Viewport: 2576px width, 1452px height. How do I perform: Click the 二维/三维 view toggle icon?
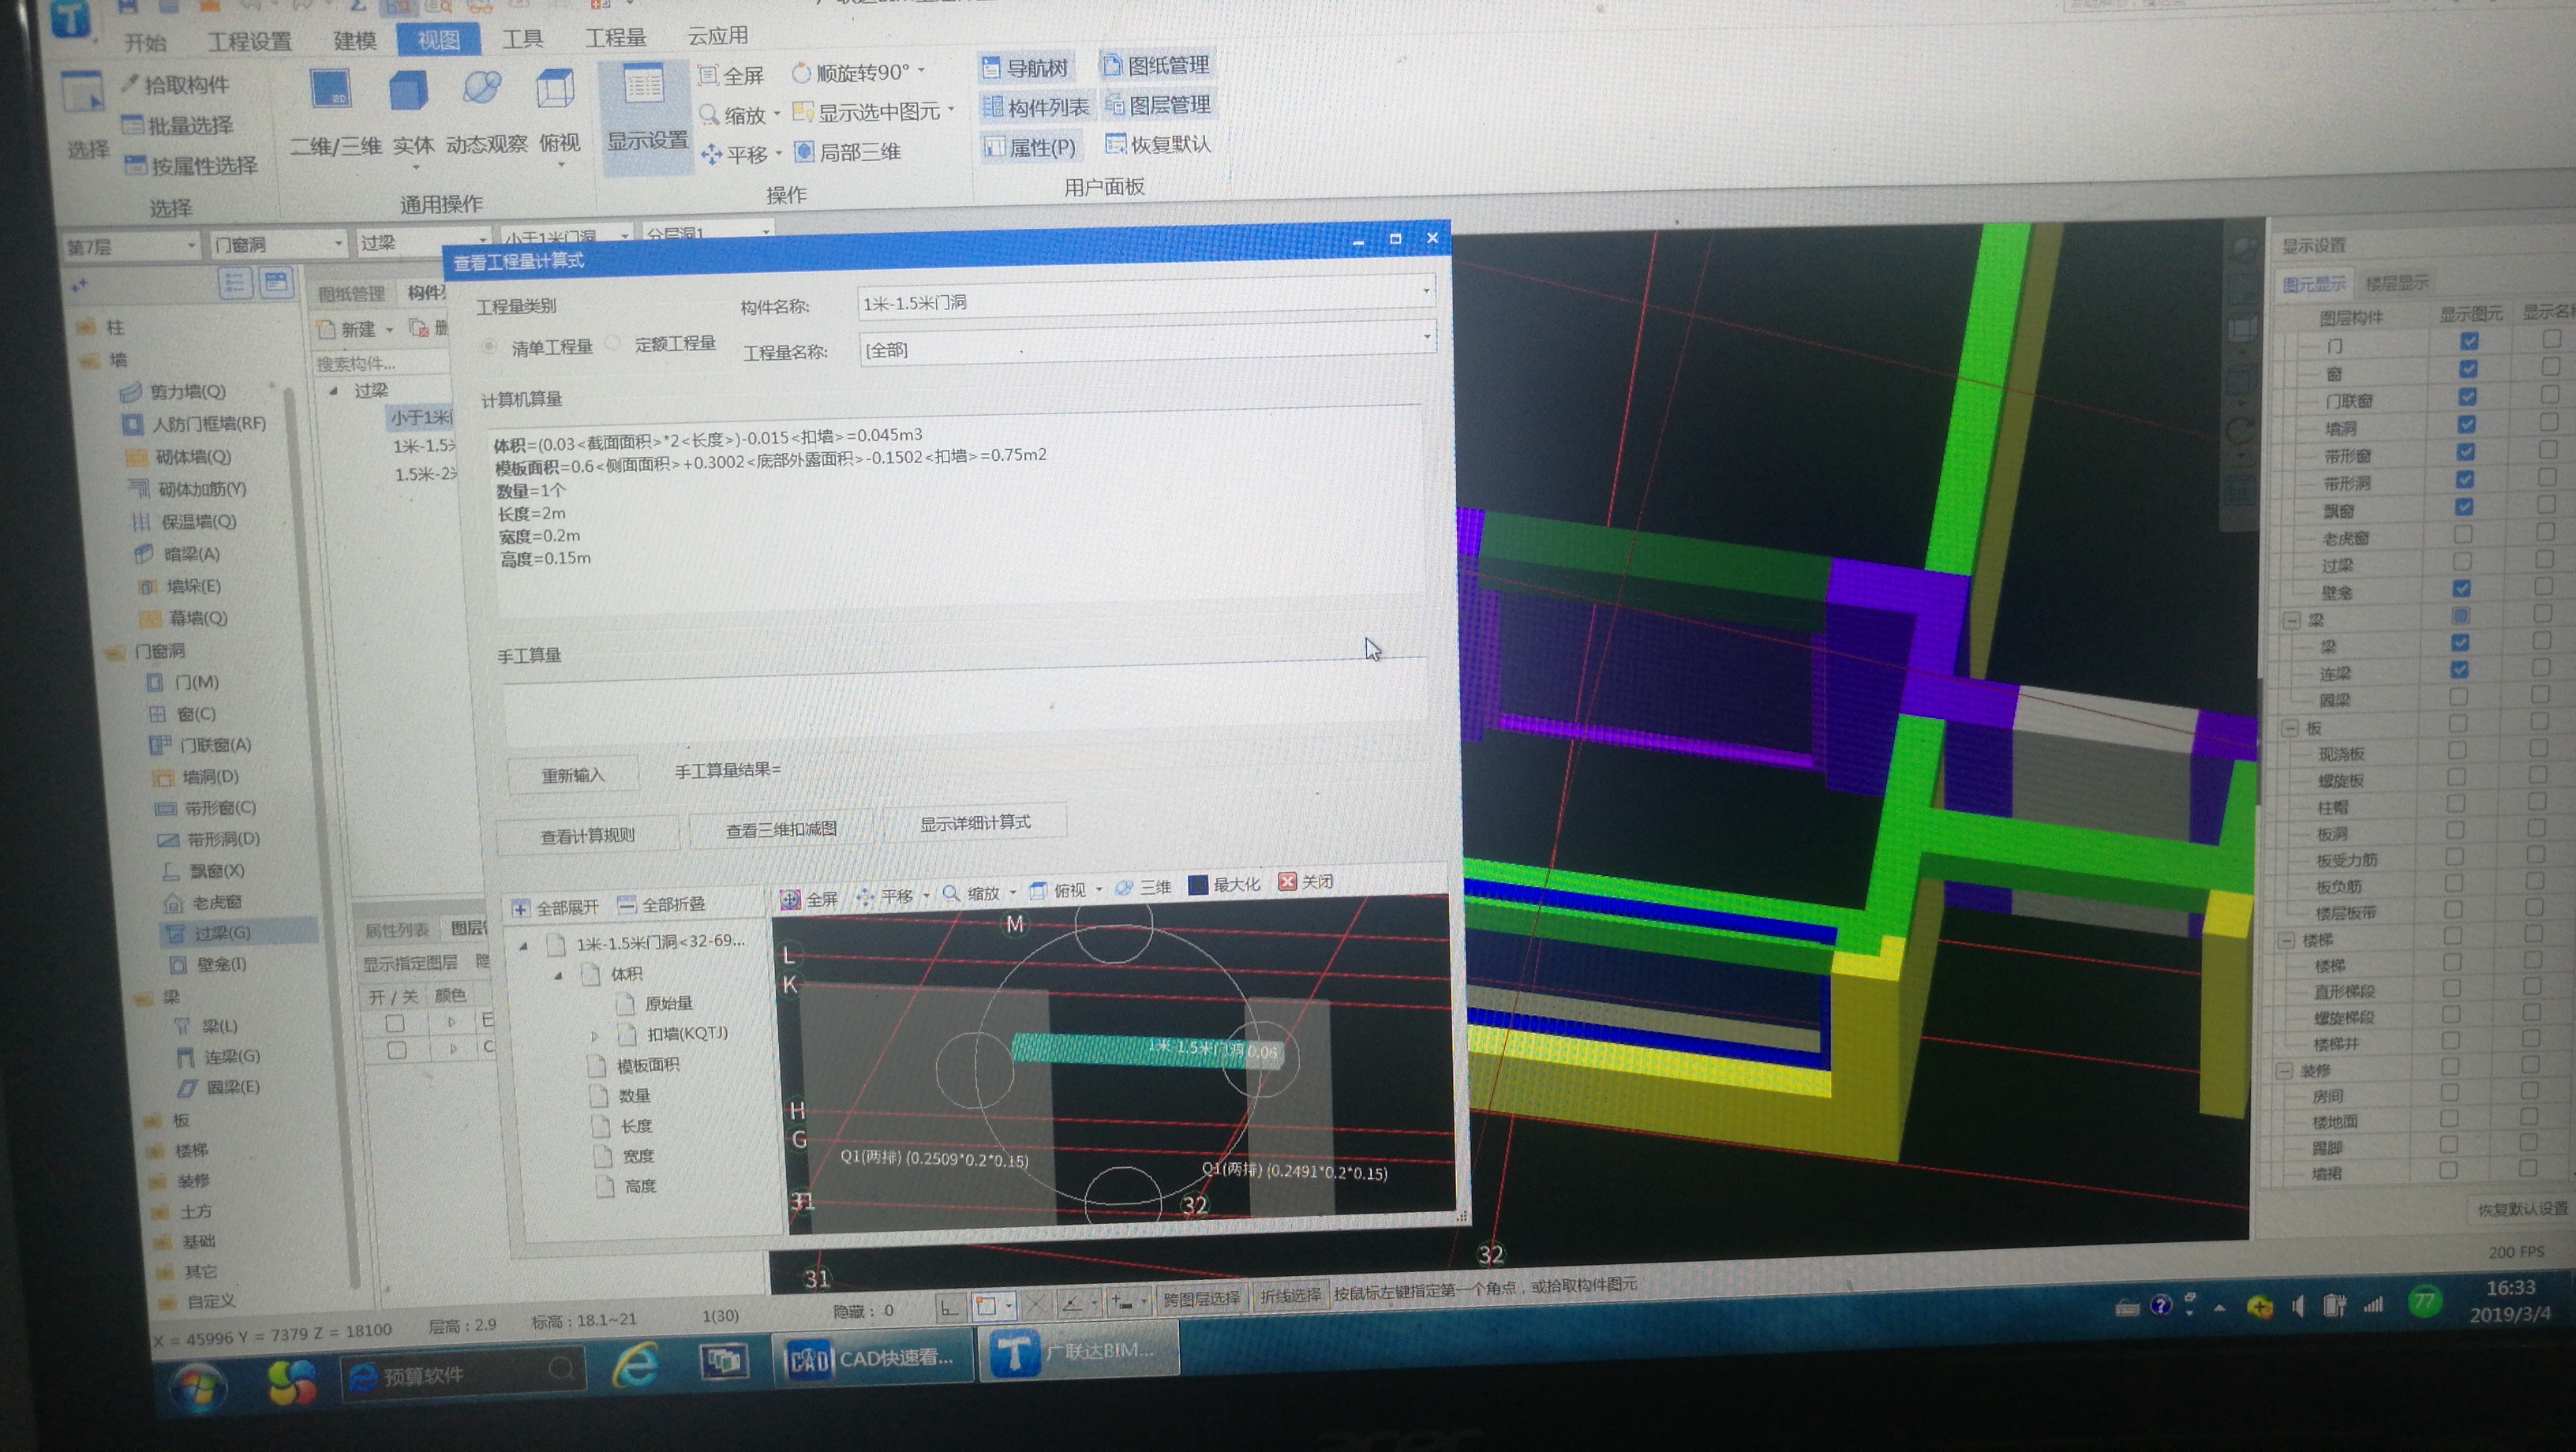pyautogui.click(x=331, y=91)
